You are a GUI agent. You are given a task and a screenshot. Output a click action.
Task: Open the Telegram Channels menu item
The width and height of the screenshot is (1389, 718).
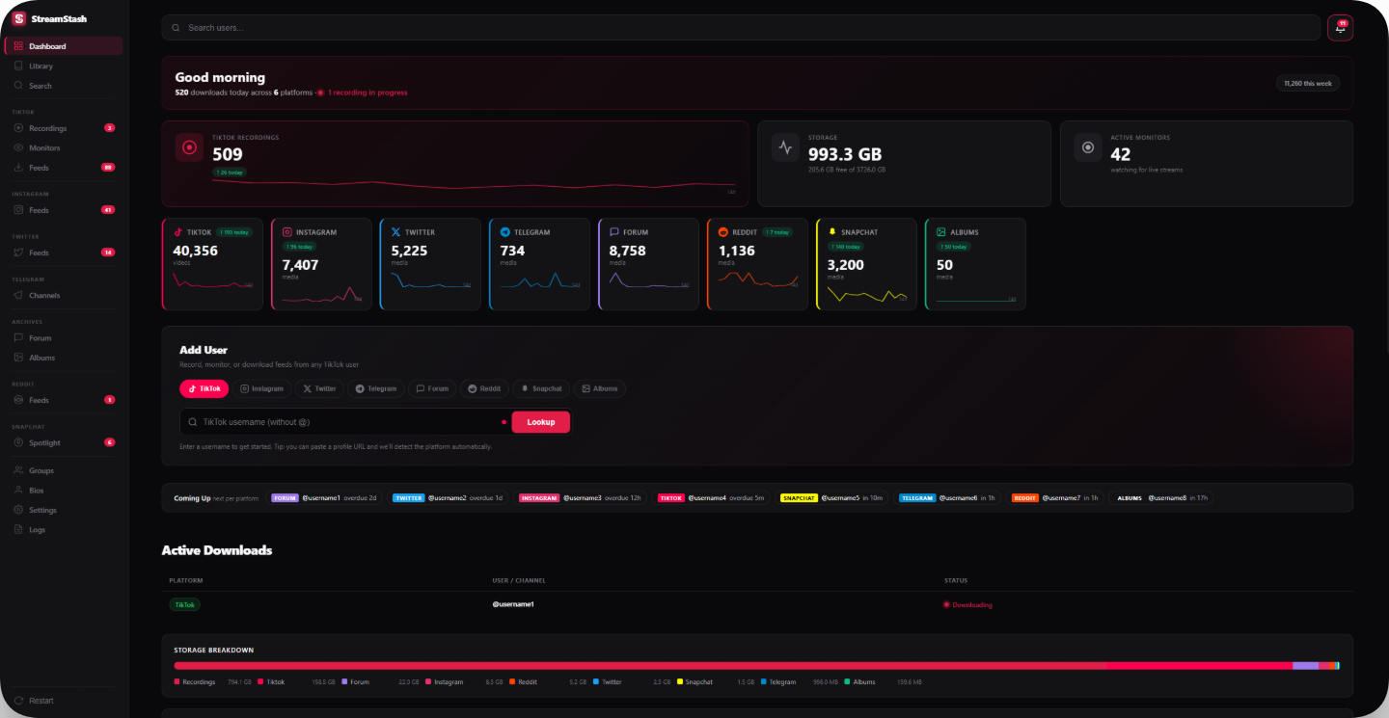point(44,296)
